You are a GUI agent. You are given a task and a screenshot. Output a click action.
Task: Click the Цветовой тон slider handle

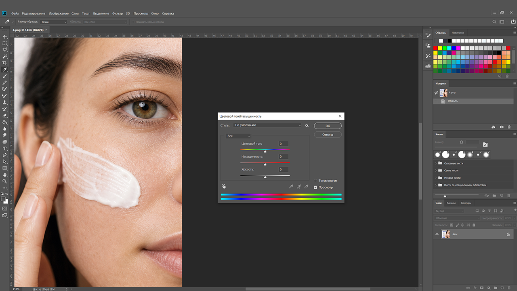265,151
